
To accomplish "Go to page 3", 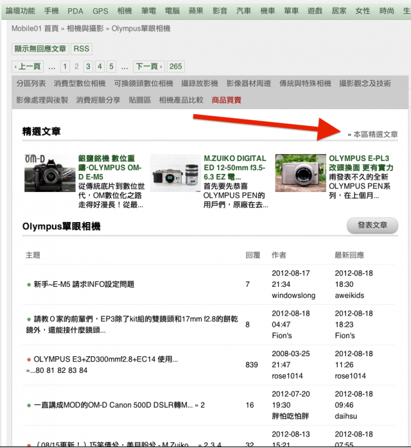I will click(88, 67).
